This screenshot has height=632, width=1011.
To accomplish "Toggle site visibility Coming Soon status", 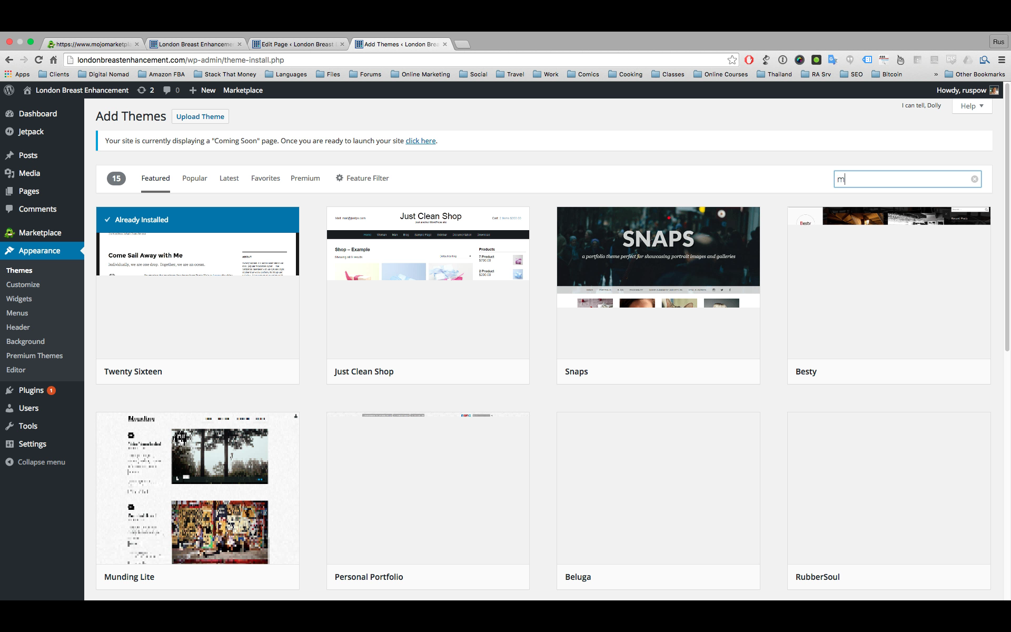I will [420, 141].
